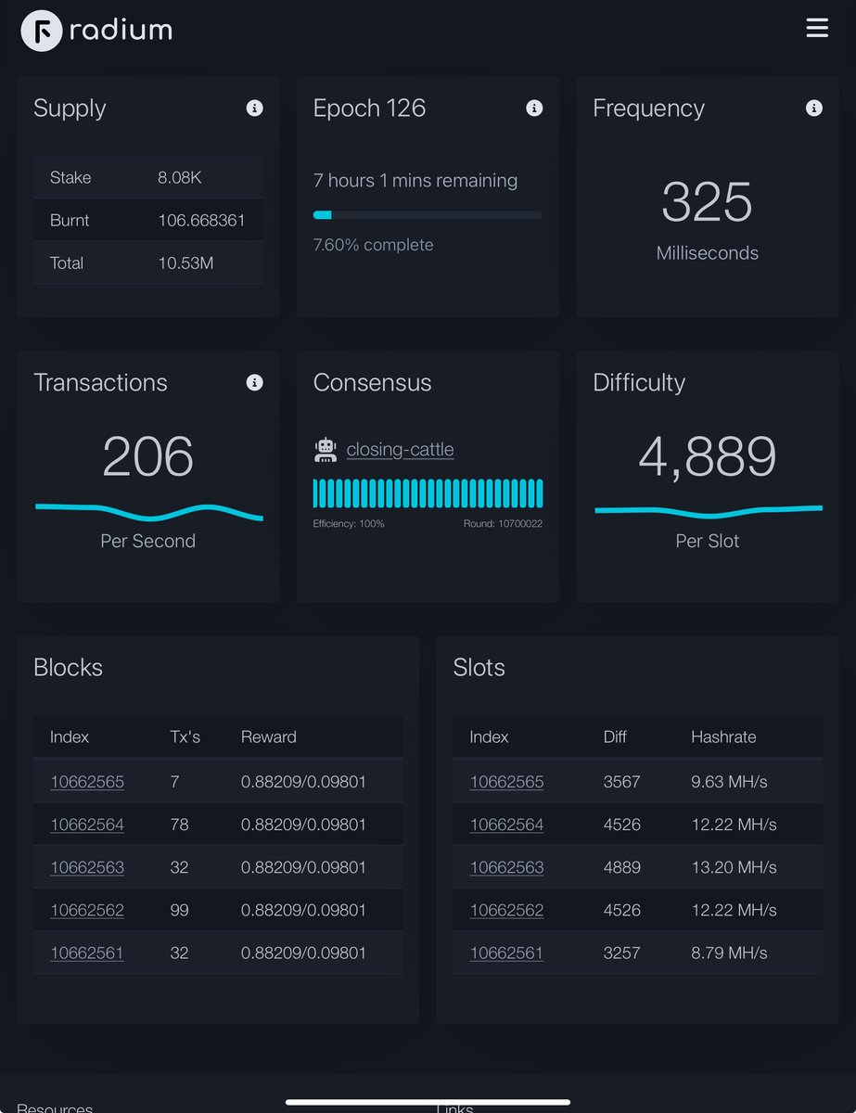Click the 13.20 MH/s hashrate cell
The height and width of the screenshot is (1113, 856).
734,867
